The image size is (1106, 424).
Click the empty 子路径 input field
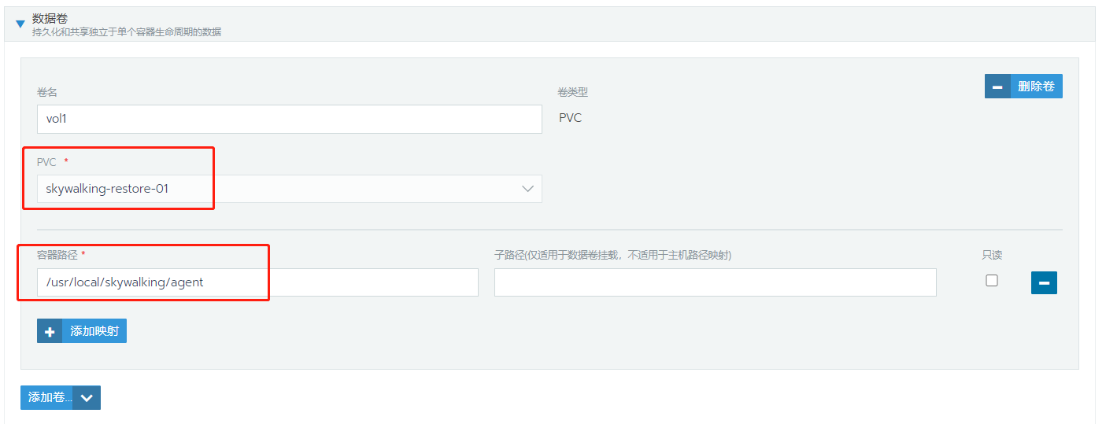(x=715, y=282)
